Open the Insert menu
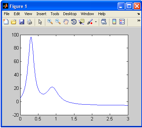 (41, 14)
